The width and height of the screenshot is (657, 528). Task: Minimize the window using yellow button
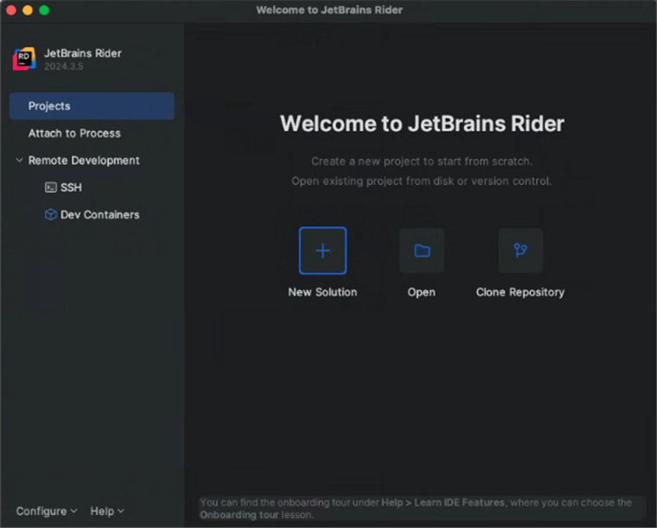28,10
